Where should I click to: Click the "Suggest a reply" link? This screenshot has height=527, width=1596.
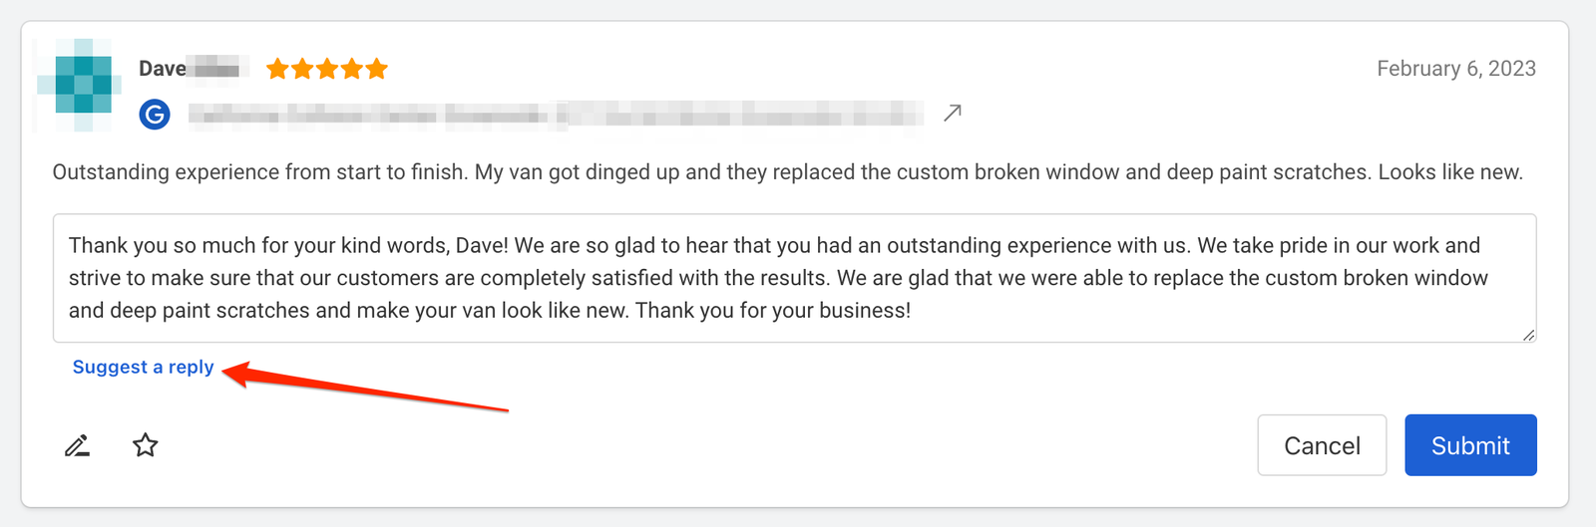coord(144,367)
